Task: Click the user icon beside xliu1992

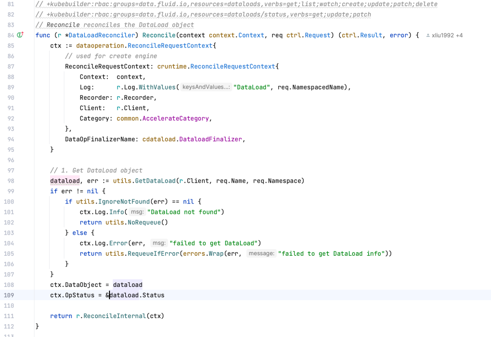Action: point(428,35)
